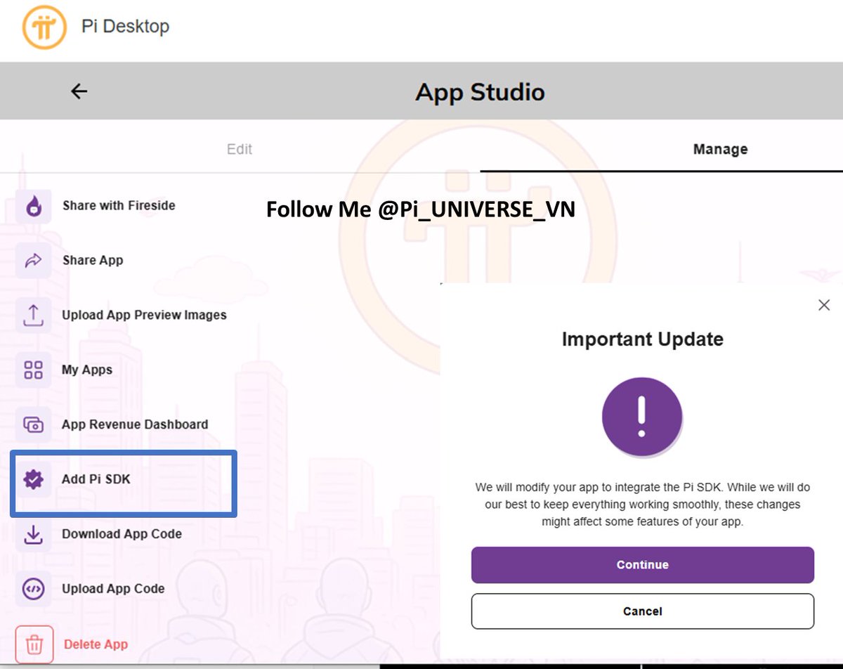Click the Important Update heading

pyautogui.click(x=643, y=339)
